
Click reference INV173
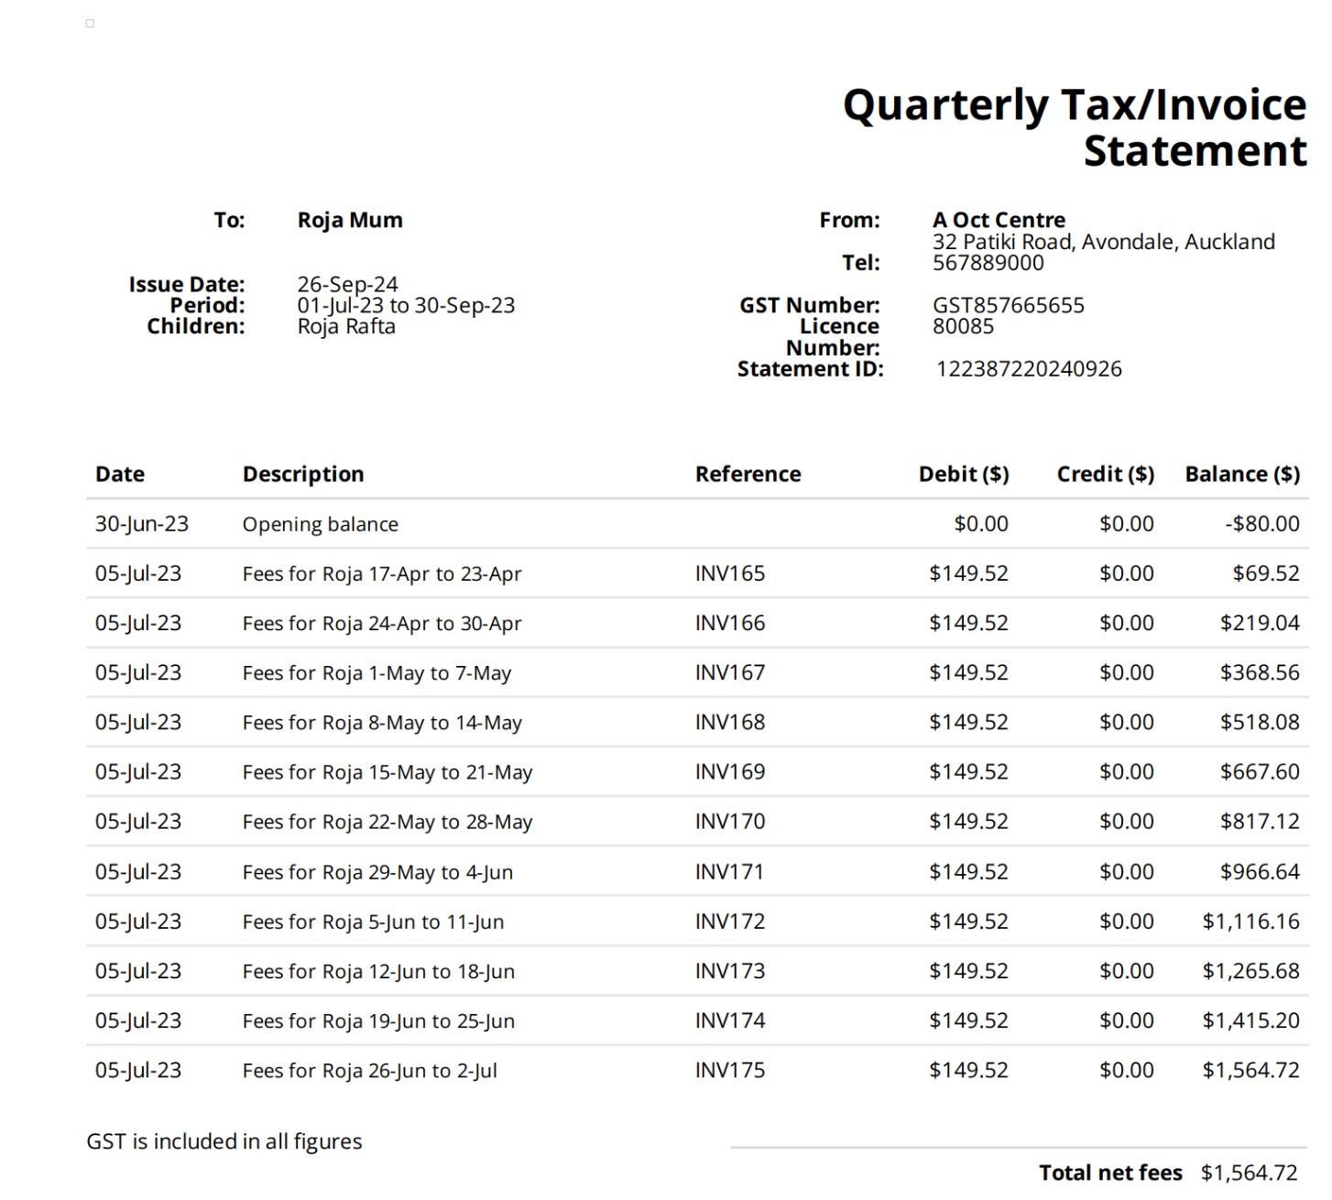(730, 970)
